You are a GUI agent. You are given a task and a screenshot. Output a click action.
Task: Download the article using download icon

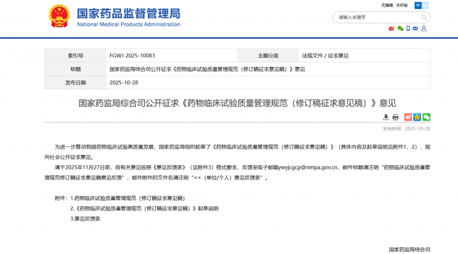pyautogui.click(x=386, y=117)
